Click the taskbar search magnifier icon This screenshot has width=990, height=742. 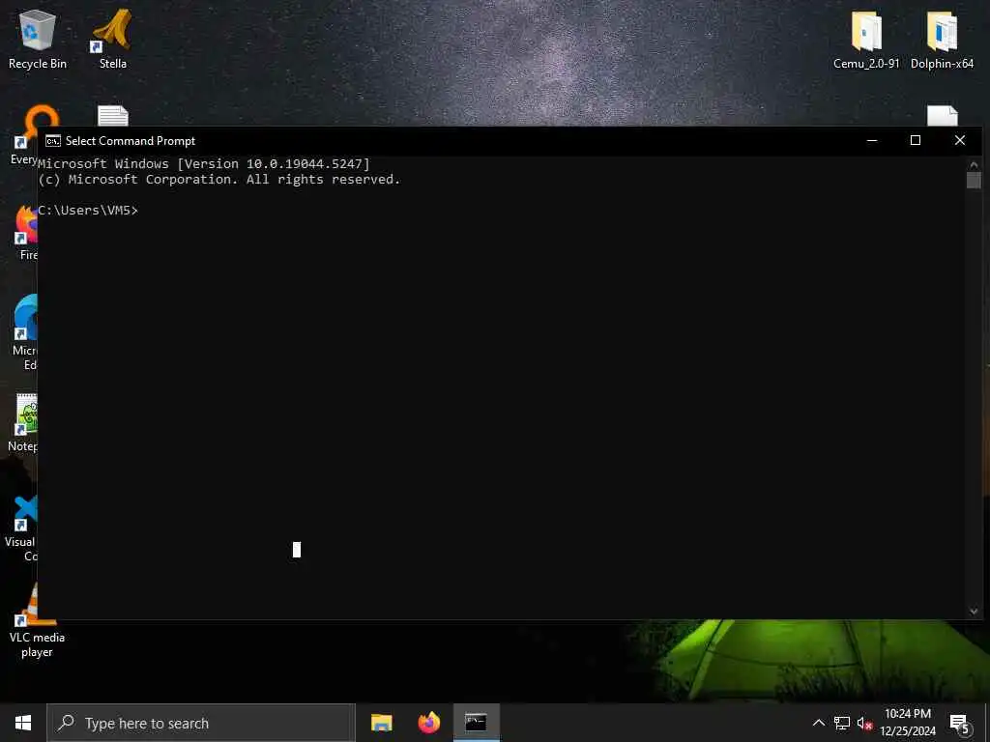67,723
